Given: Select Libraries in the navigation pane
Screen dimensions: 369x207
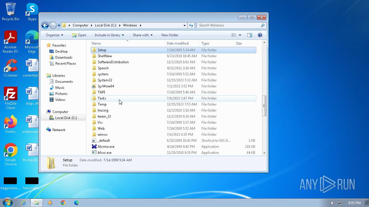Looking at the screenshot, I should pos(59,76).
